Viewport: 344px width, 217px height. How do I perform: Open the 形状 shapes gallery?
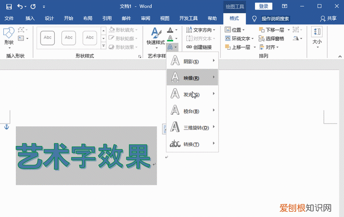[9, 38]
